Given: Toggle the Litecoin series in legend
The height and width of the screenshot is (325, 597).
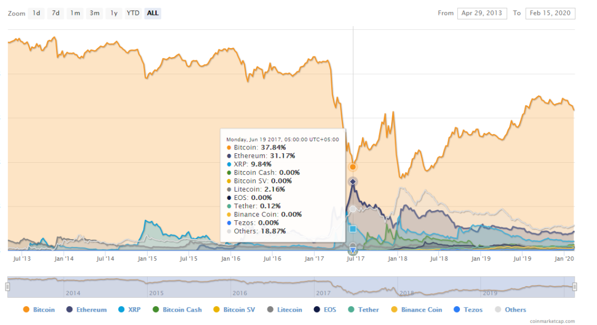Looking at the screenshot, I should 285,309.
